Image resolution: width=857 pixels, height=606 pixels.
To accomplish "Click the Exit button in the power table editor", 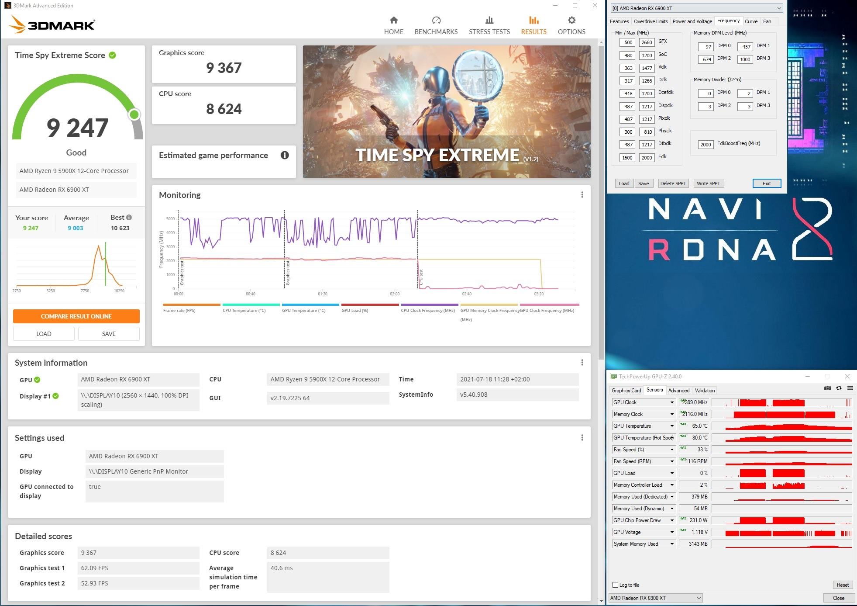I will pyautogui.click(x=767, y=184).
